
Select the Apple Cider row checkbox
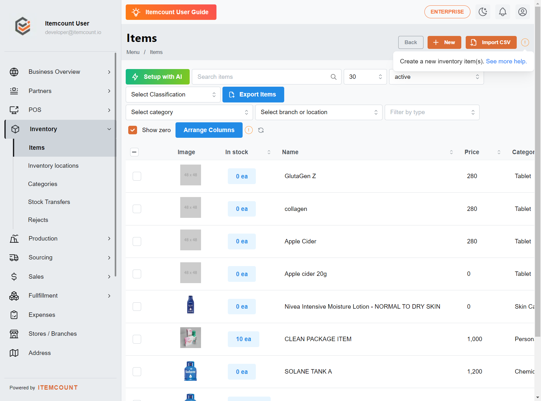click(x=137, y=241)
